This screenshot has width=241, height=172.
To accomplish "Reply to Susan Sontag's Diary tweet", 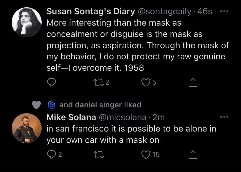I will 51,83.
